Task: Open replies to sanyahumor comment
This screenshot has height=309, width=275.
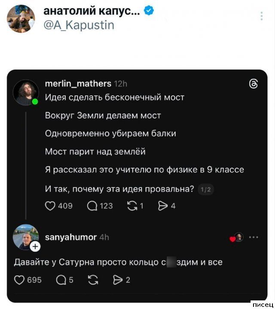Action: 61,280
